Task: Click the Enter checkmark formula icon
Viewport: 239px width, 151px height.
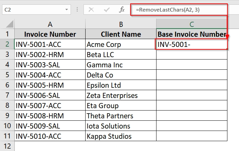Action: point(106,10)
